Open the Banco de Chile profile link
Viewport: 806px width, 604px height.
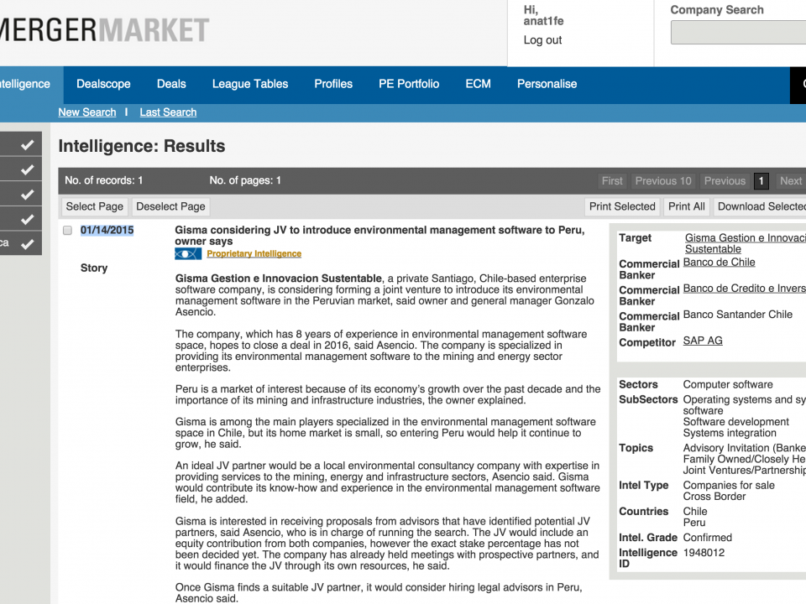[720, 262]
